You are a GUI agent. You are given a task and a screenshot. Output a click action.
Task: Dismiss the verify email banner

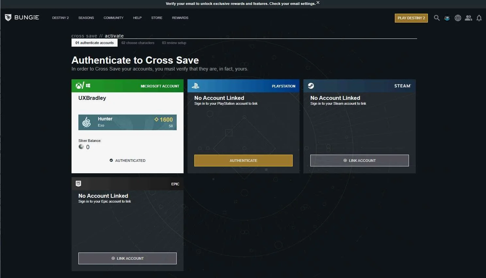(x=318, y=3)
